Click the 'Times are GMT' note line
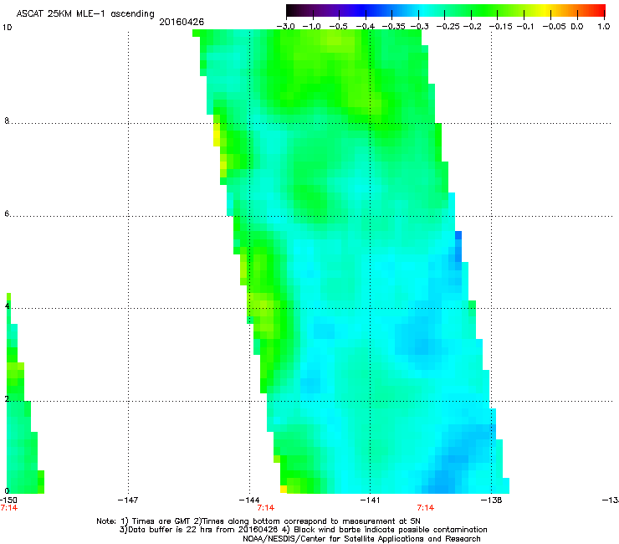This screenshot has height=544, width=619. tap(258, 521)
